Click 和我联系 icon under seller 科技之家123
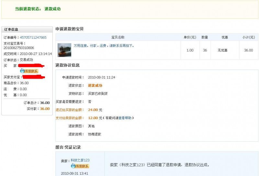Viewport: 259px width, 176px height. 80,166
